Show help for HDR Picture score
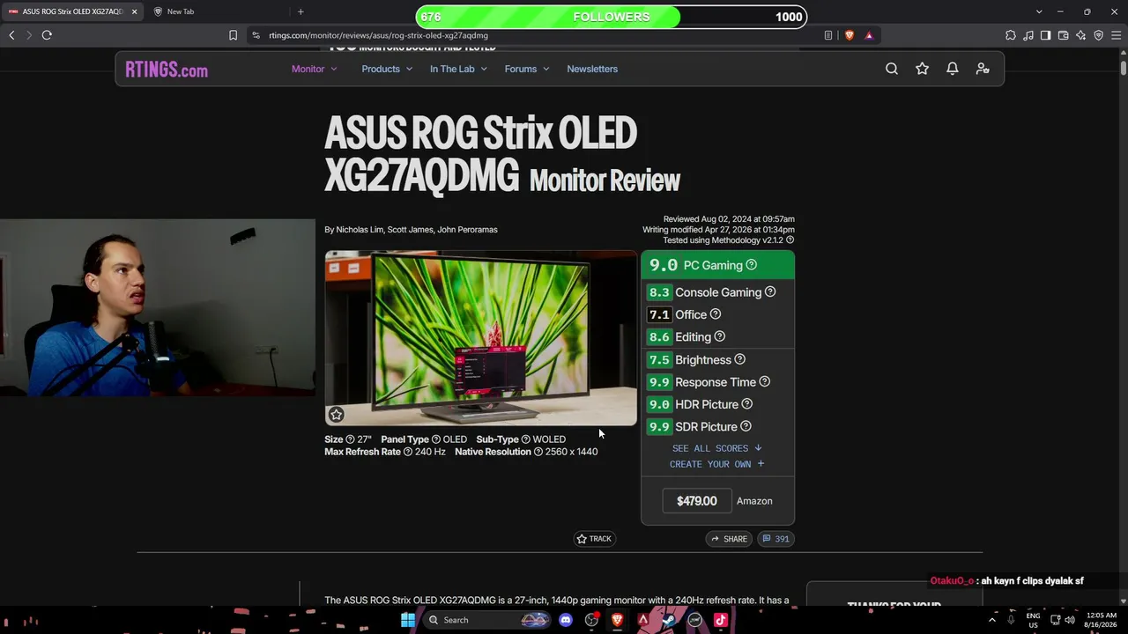Screen dimensions: 1128x634 coord(747,404)
